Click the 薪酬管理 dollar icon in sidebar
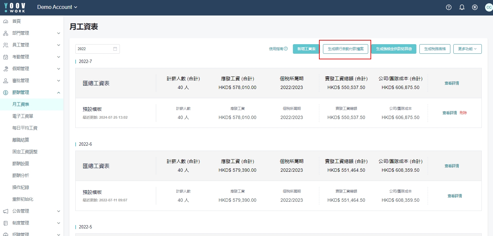This screenshot has height=236, width=493. pyautogui.click(x=6, y=93)
